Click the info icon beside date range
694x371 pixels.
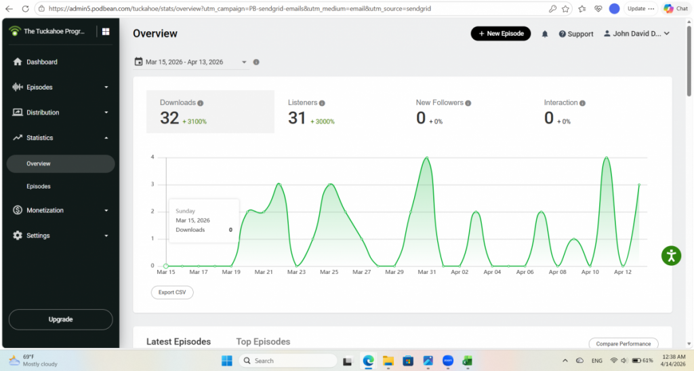coord(256,62)
